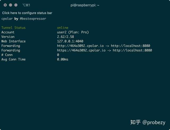The image size is (170, 130).
Task: Click the Tunnel Status label
Action: pos(14,28)
